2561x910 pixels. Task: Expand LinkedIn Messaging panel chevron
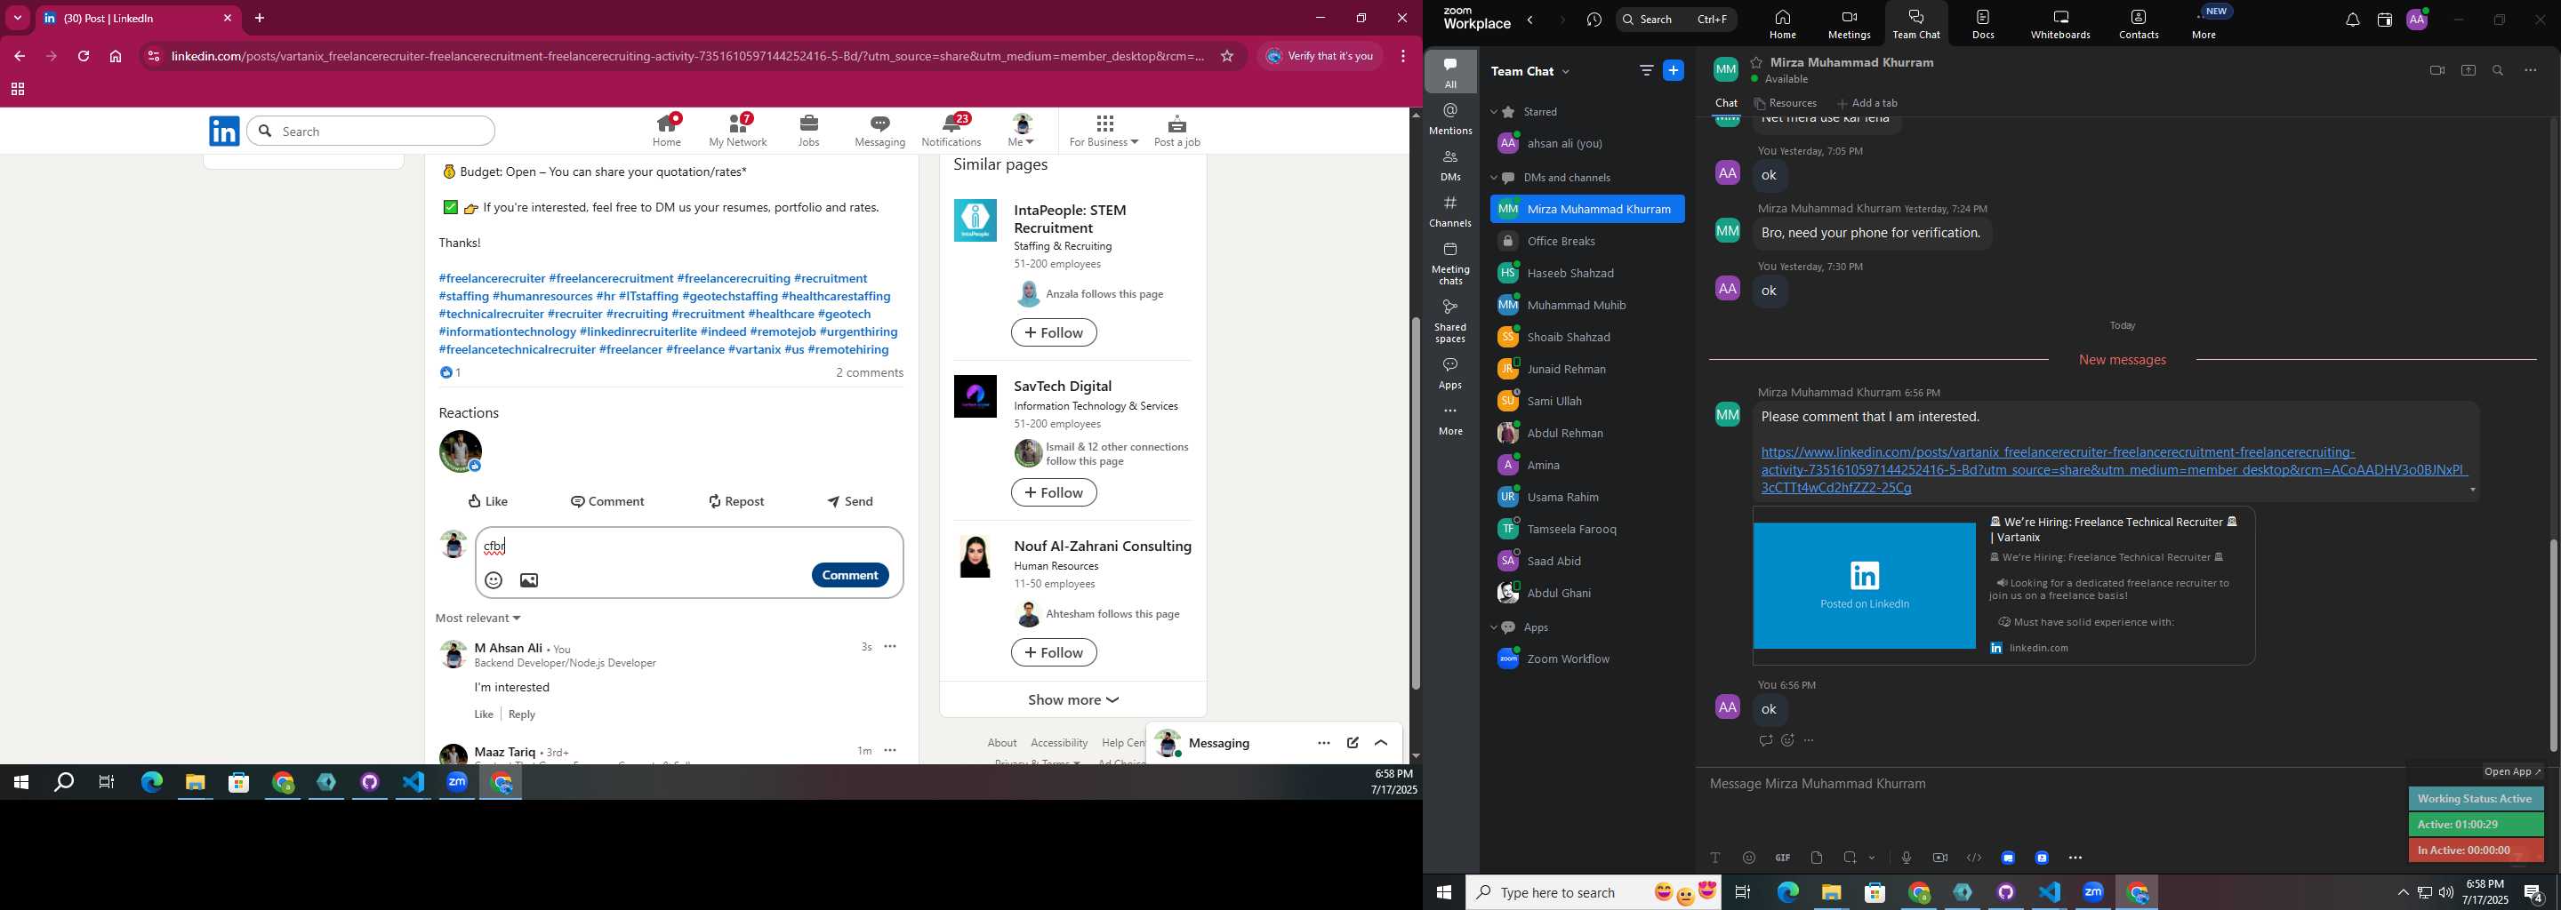1381,743
